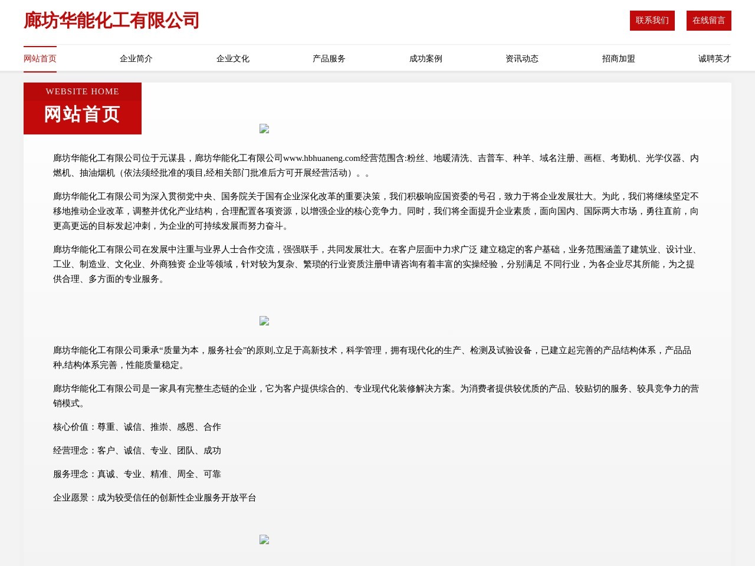Open the 成功案例 page
Viewport: 755px width, 566px height.
pyautogui.click(x=425, y=58)
